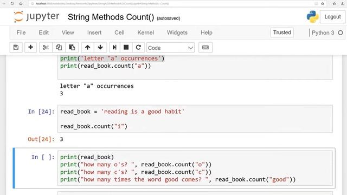Cut selected cells with scissors icon
This screenshot has height=195, width=347.
click(x=46, y=47)
